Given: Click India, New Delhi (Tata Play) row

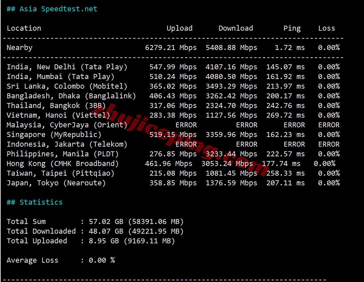Looking at the screenshot, I should tap(67, 67).
